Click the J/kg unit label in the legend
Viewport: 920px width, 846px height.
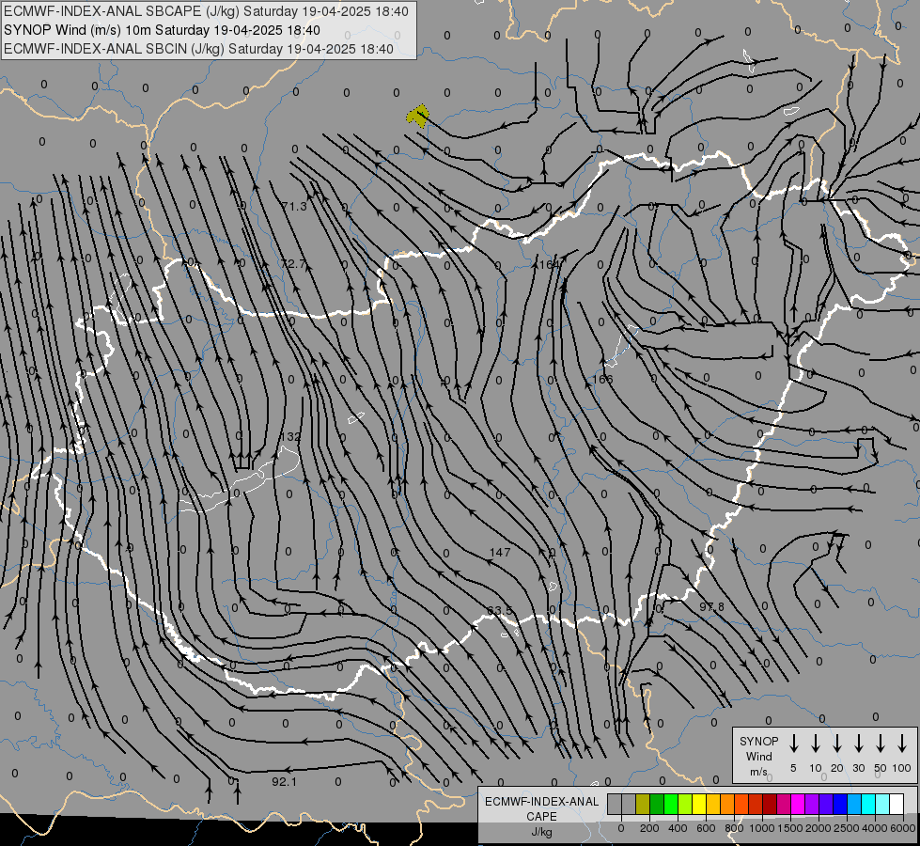(x=541, y=832)
